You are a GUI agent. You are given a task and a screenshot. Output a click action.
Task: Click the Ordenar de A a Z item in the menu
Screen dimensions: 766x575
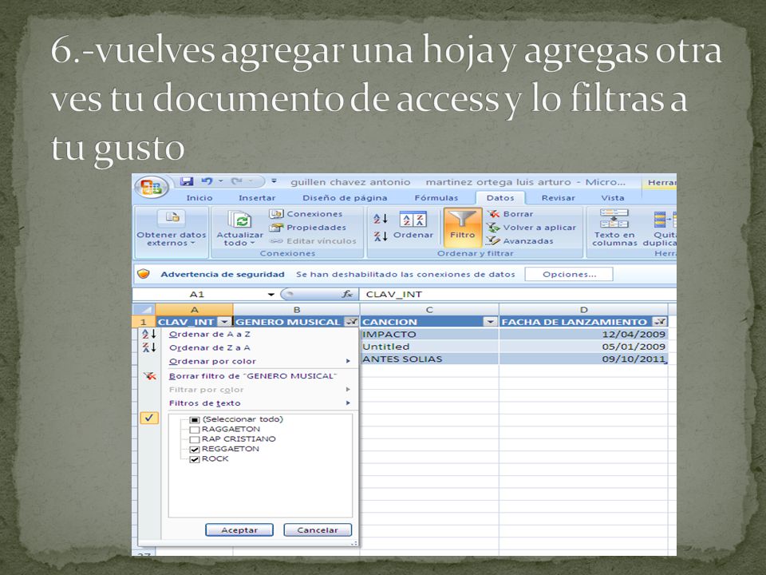209,334
